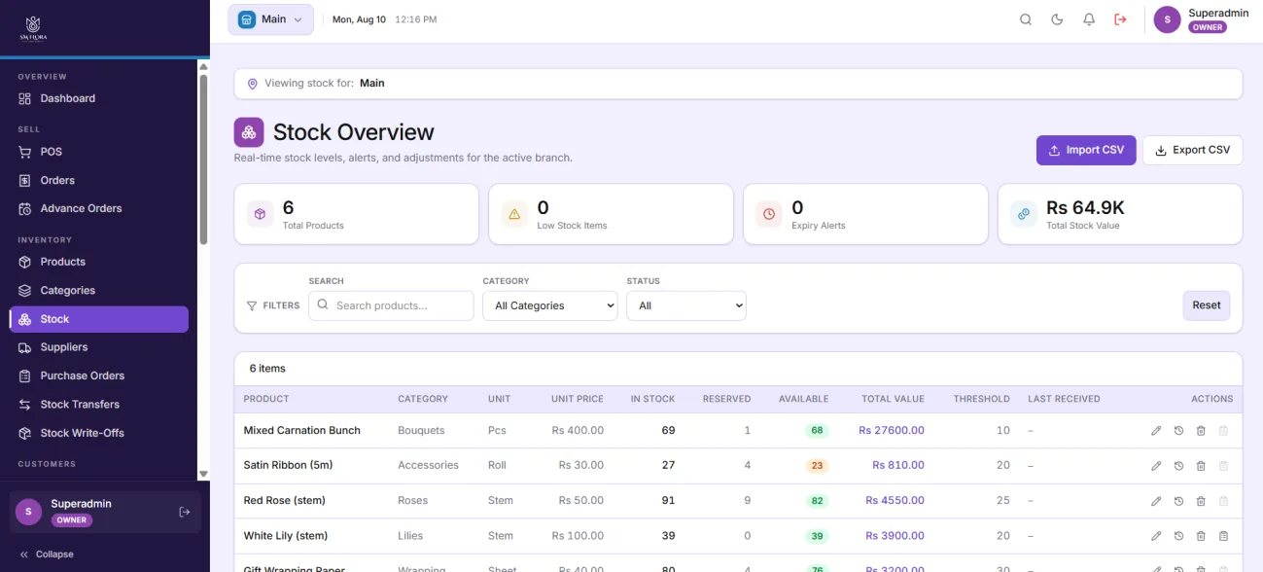View history for Red Rose (stem)
The height and width of the screenshot is (572, 1263).
click(x=1178, y=501)
